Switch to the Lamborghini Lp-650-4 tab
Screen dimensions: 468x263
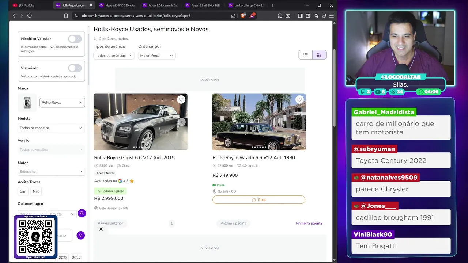coord(246,5)
